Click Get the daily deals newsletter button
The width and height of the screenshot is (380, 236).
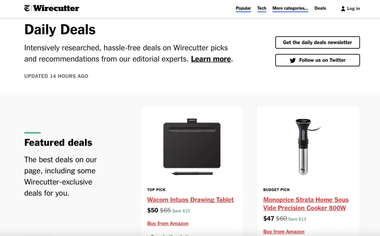click(x=317, y=42)
